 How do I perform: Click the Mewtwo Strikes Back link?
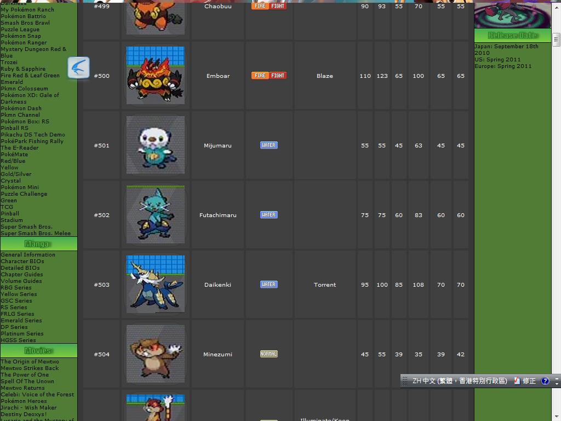click(30, 368)
